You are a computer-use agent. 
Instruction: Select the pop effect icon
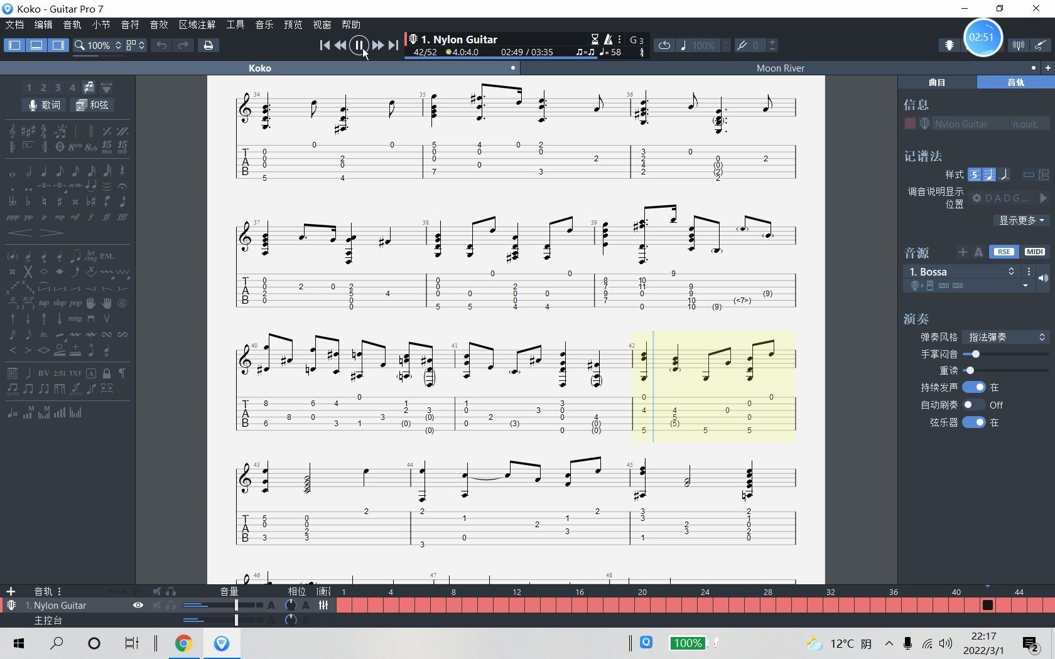coord(75,303)
